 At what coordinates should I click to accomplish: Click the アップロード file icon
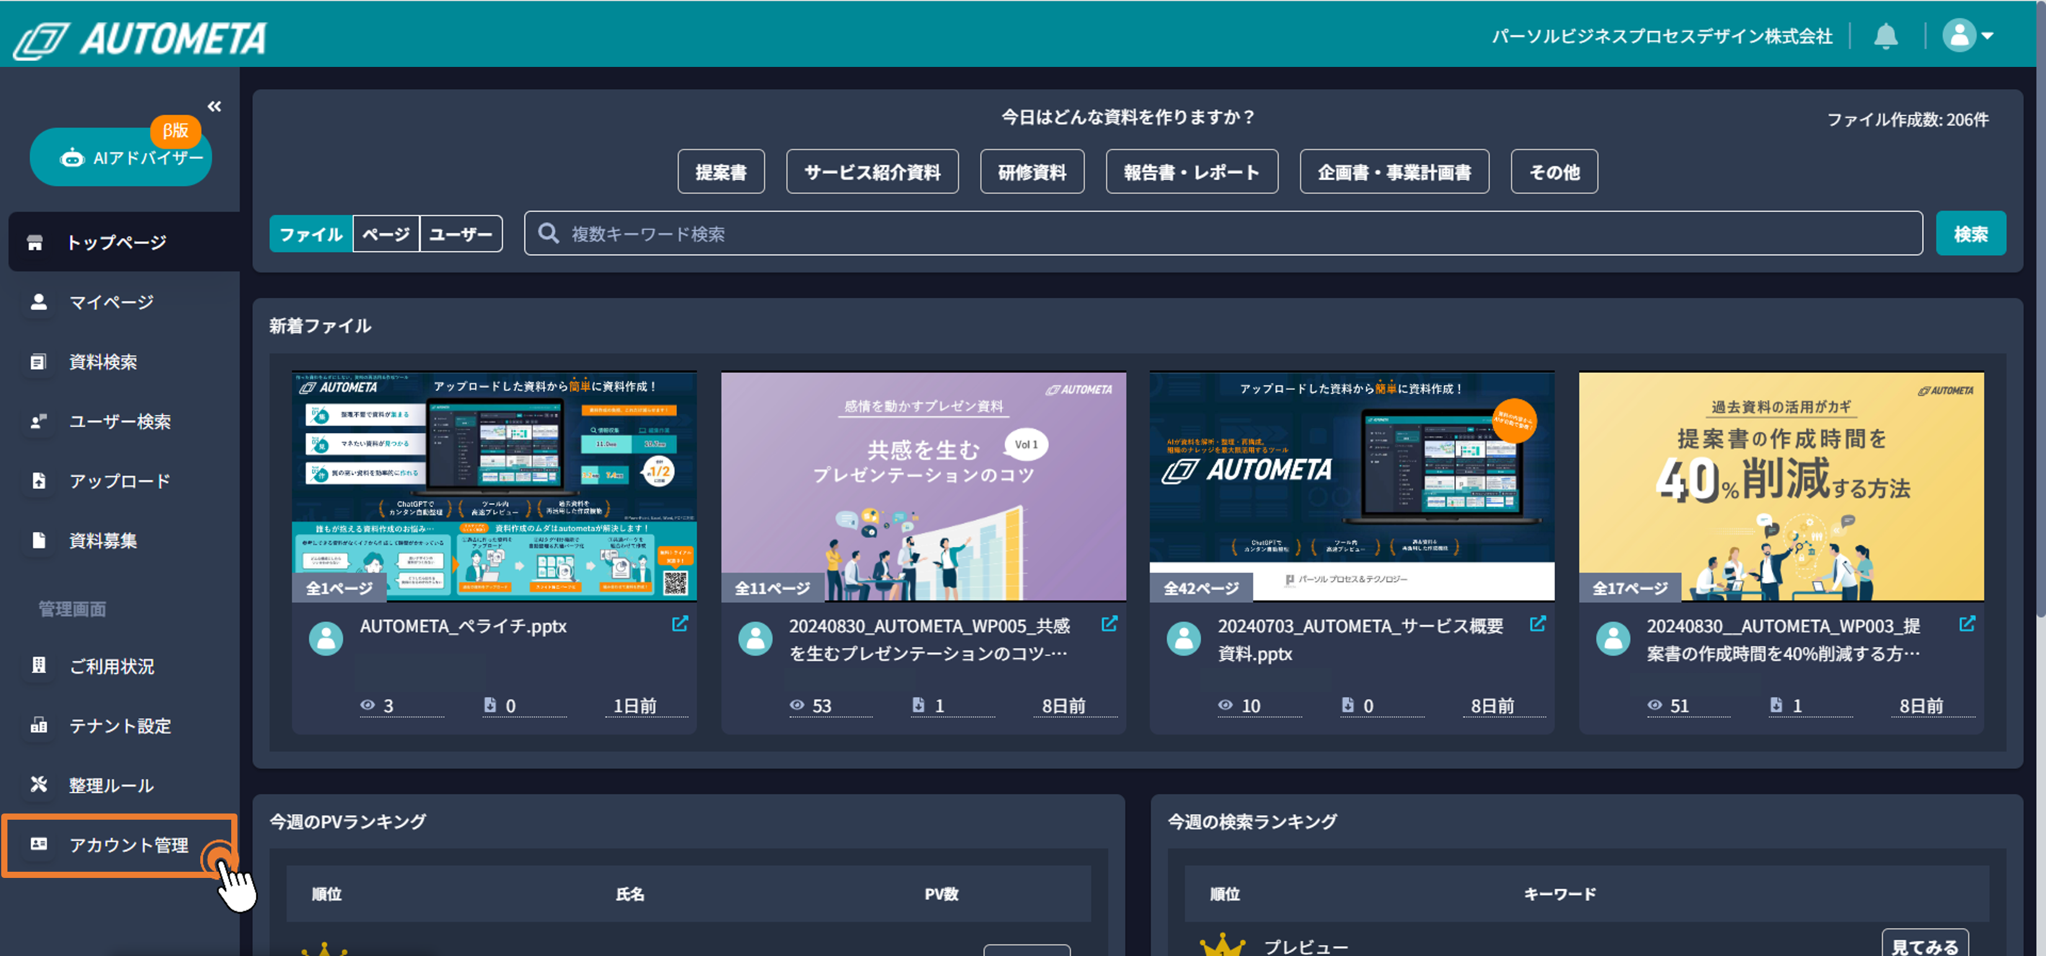pos(38,480)
